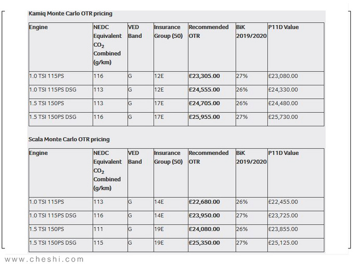
Task: Select Kamiq P11D value £25,730.00
Action: [283, 117]
